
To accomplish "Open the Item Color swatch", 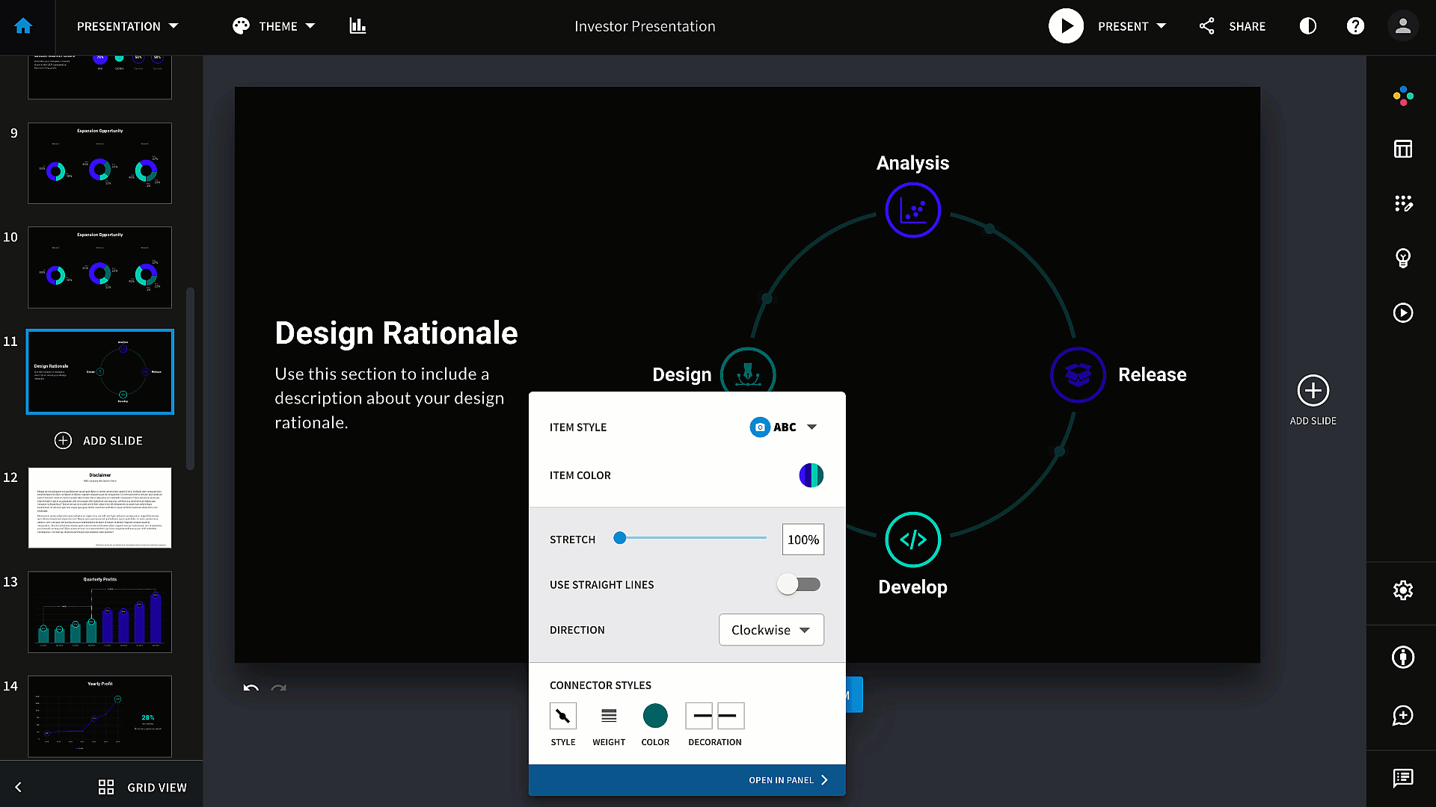I will 811,475.
